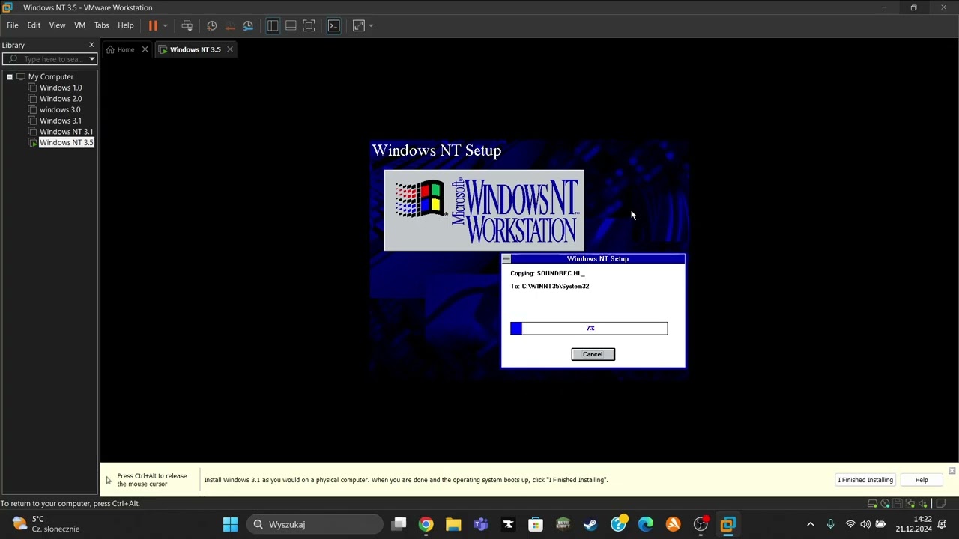Take a snapshot with the clock icon

[212, 25]
